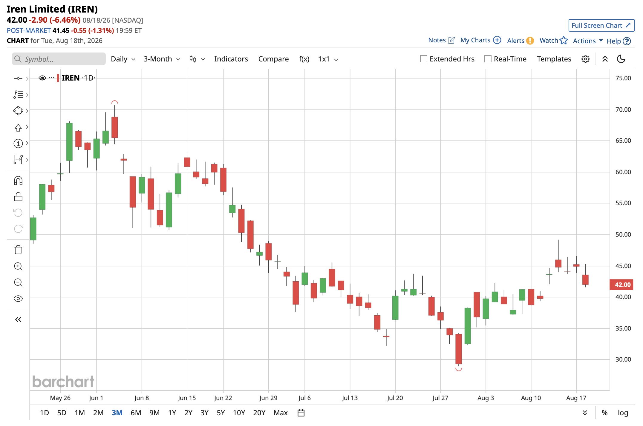Toggle log scale mode
The image size is (643, 426).
pyautogui.click(x=623, y=413)
